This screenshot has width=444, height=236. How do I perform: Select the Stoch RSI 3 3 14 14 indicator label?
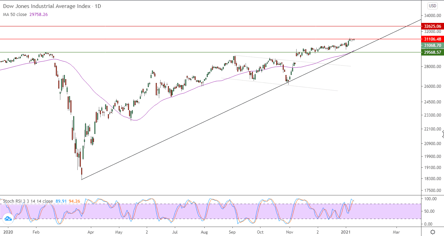tap(28, 201)
